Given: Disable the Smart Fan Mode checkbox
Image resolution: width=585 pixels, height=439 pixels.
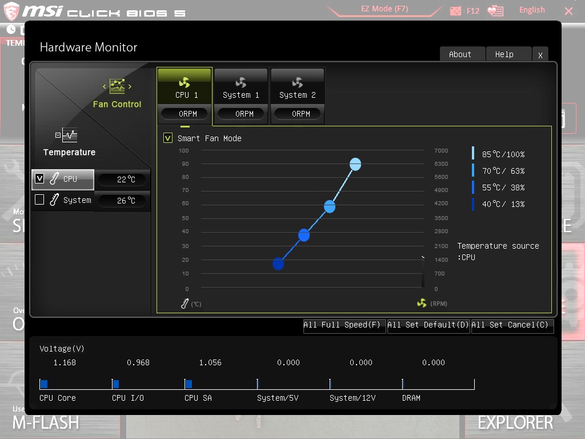Looking at the screenshot, I should (x=168, y=138).
